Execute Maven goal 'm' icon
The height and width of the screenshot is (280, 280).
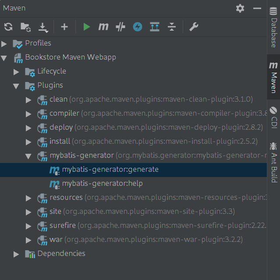tap(103, 27)
